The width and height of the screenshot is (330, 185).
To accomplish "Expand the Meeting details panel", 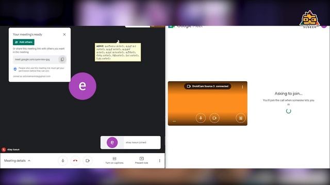I will (x=17, y=161).
